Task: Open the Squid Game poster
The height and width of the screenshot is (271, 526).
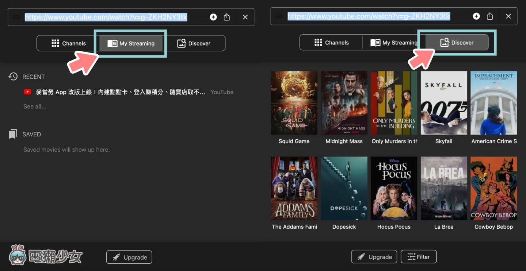Action: 294,102
